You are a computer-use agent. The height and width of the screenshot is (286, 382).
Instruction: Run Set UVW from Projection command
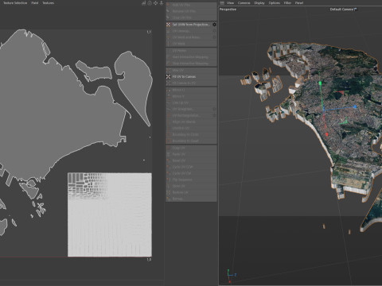click(191, 25)
